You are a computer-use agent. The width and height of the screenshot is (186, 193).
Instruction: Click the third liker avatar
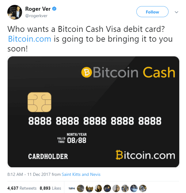[89, 188]
